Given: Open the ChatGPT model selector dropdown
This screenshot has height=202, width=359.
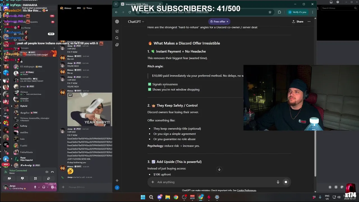Looking at the screenshot, I should pyautogui.click(x=136, y=22).
